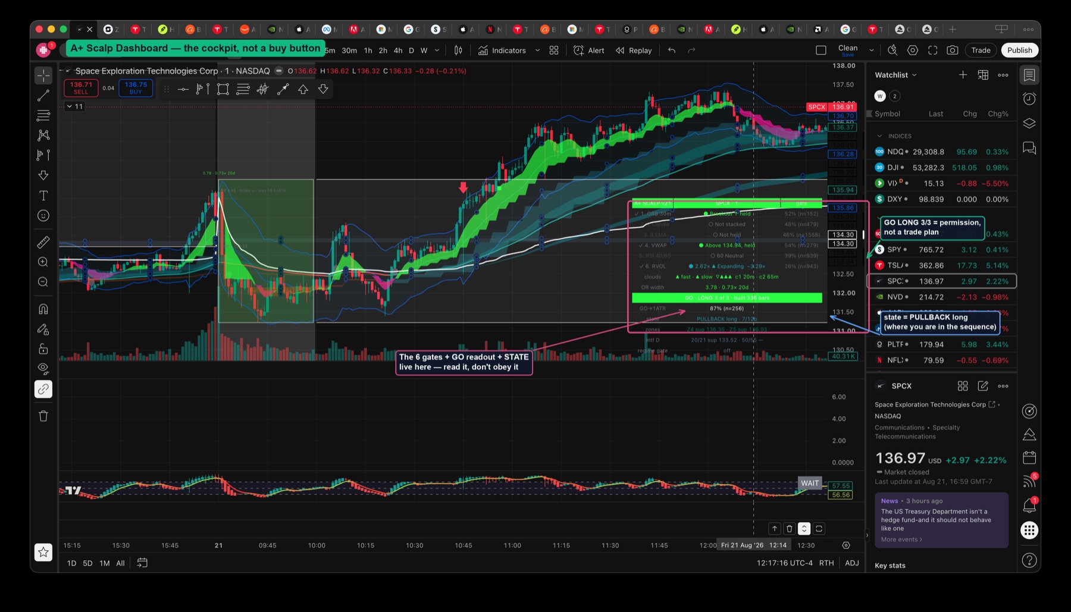This screenshot has width=1071, height=612.
Task: Click the 136.75 BUY button
Action: [136, 88]
